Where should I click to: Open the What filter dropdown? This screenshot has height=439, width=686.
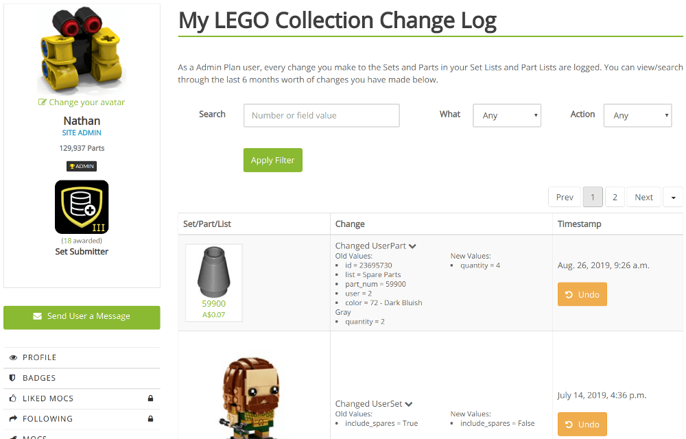(507, 115)
